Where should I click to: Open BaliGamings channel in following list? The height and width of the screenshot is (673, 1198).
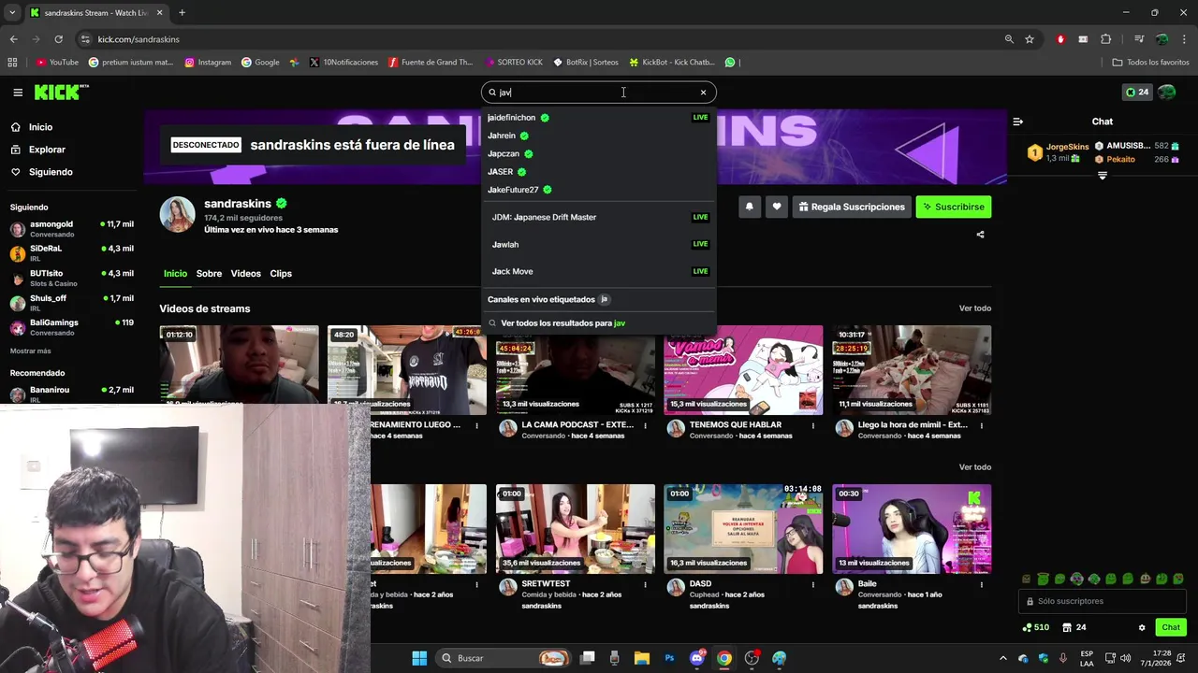[x=71, y=327]
